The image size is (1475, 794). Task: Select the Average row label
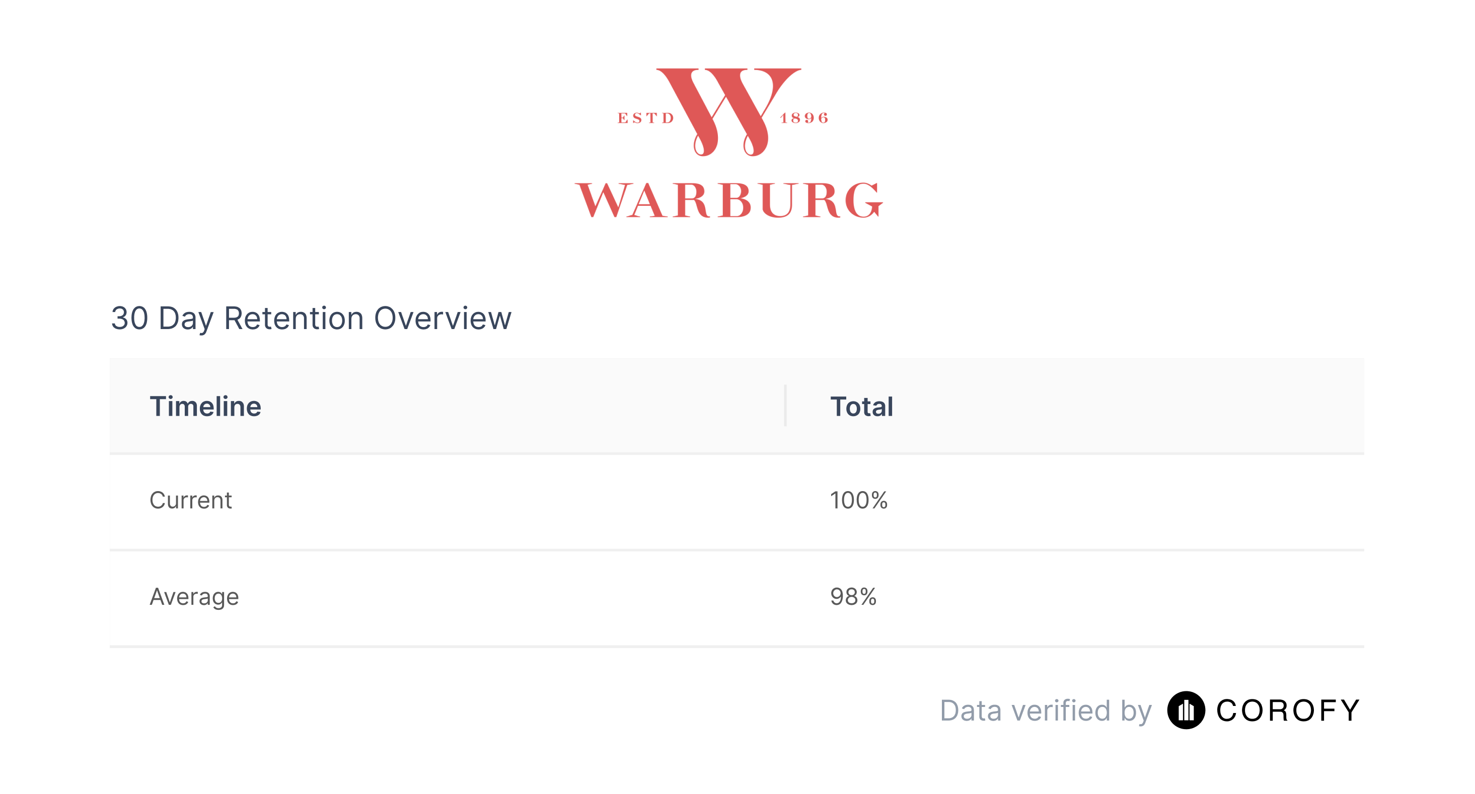pyautogui.click(x=194, y=596)
